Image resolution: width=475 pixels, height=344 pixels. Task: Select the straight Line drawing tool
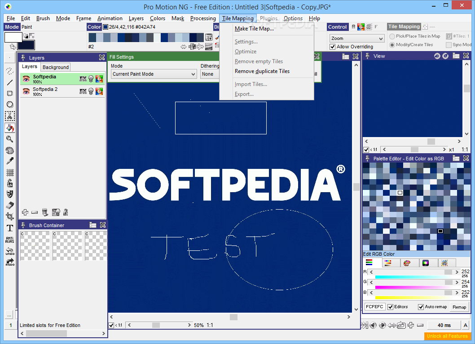(x=10, y=82)
